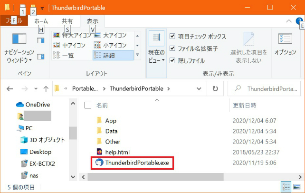Go back with the back arrow

10,89
